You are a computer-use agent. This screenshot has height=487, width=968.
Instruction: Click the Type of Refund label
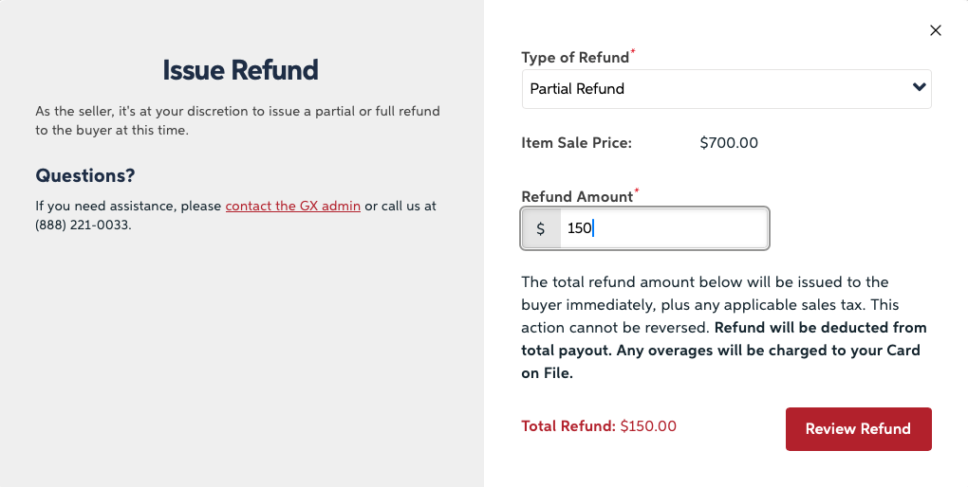[575, 58]
